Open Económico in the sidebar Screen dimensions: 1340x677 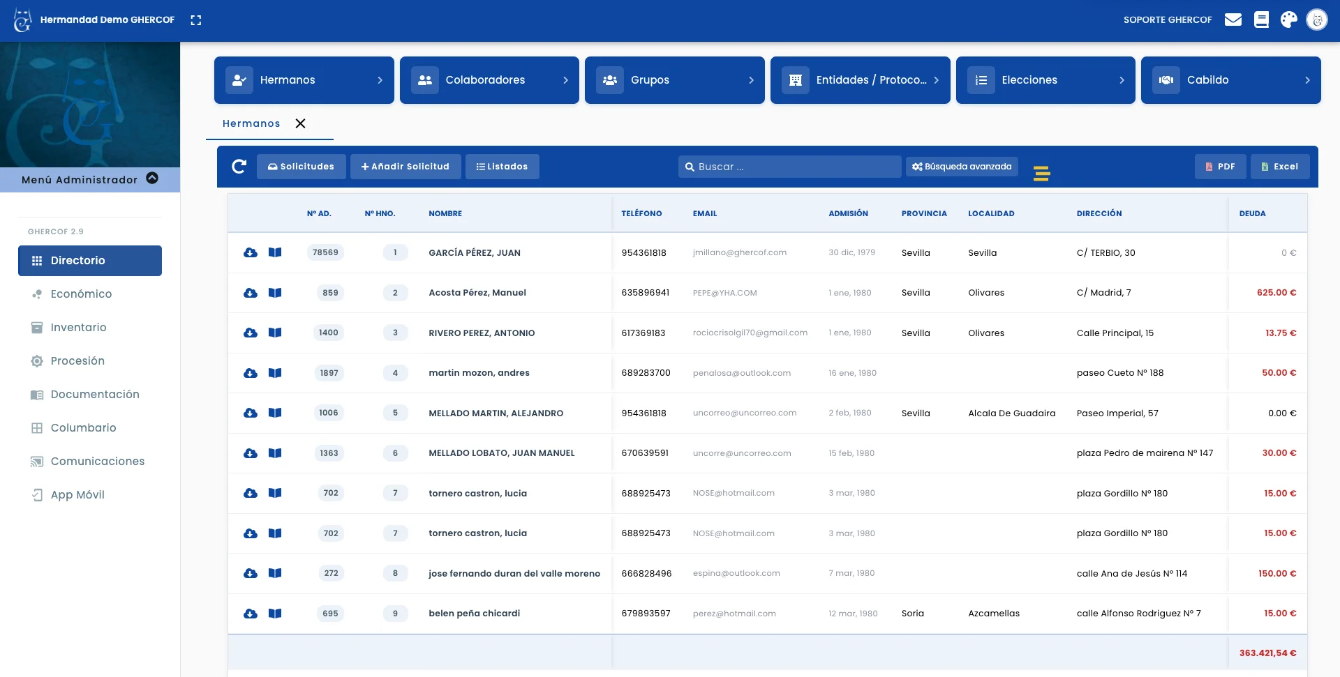click(90, 294)
